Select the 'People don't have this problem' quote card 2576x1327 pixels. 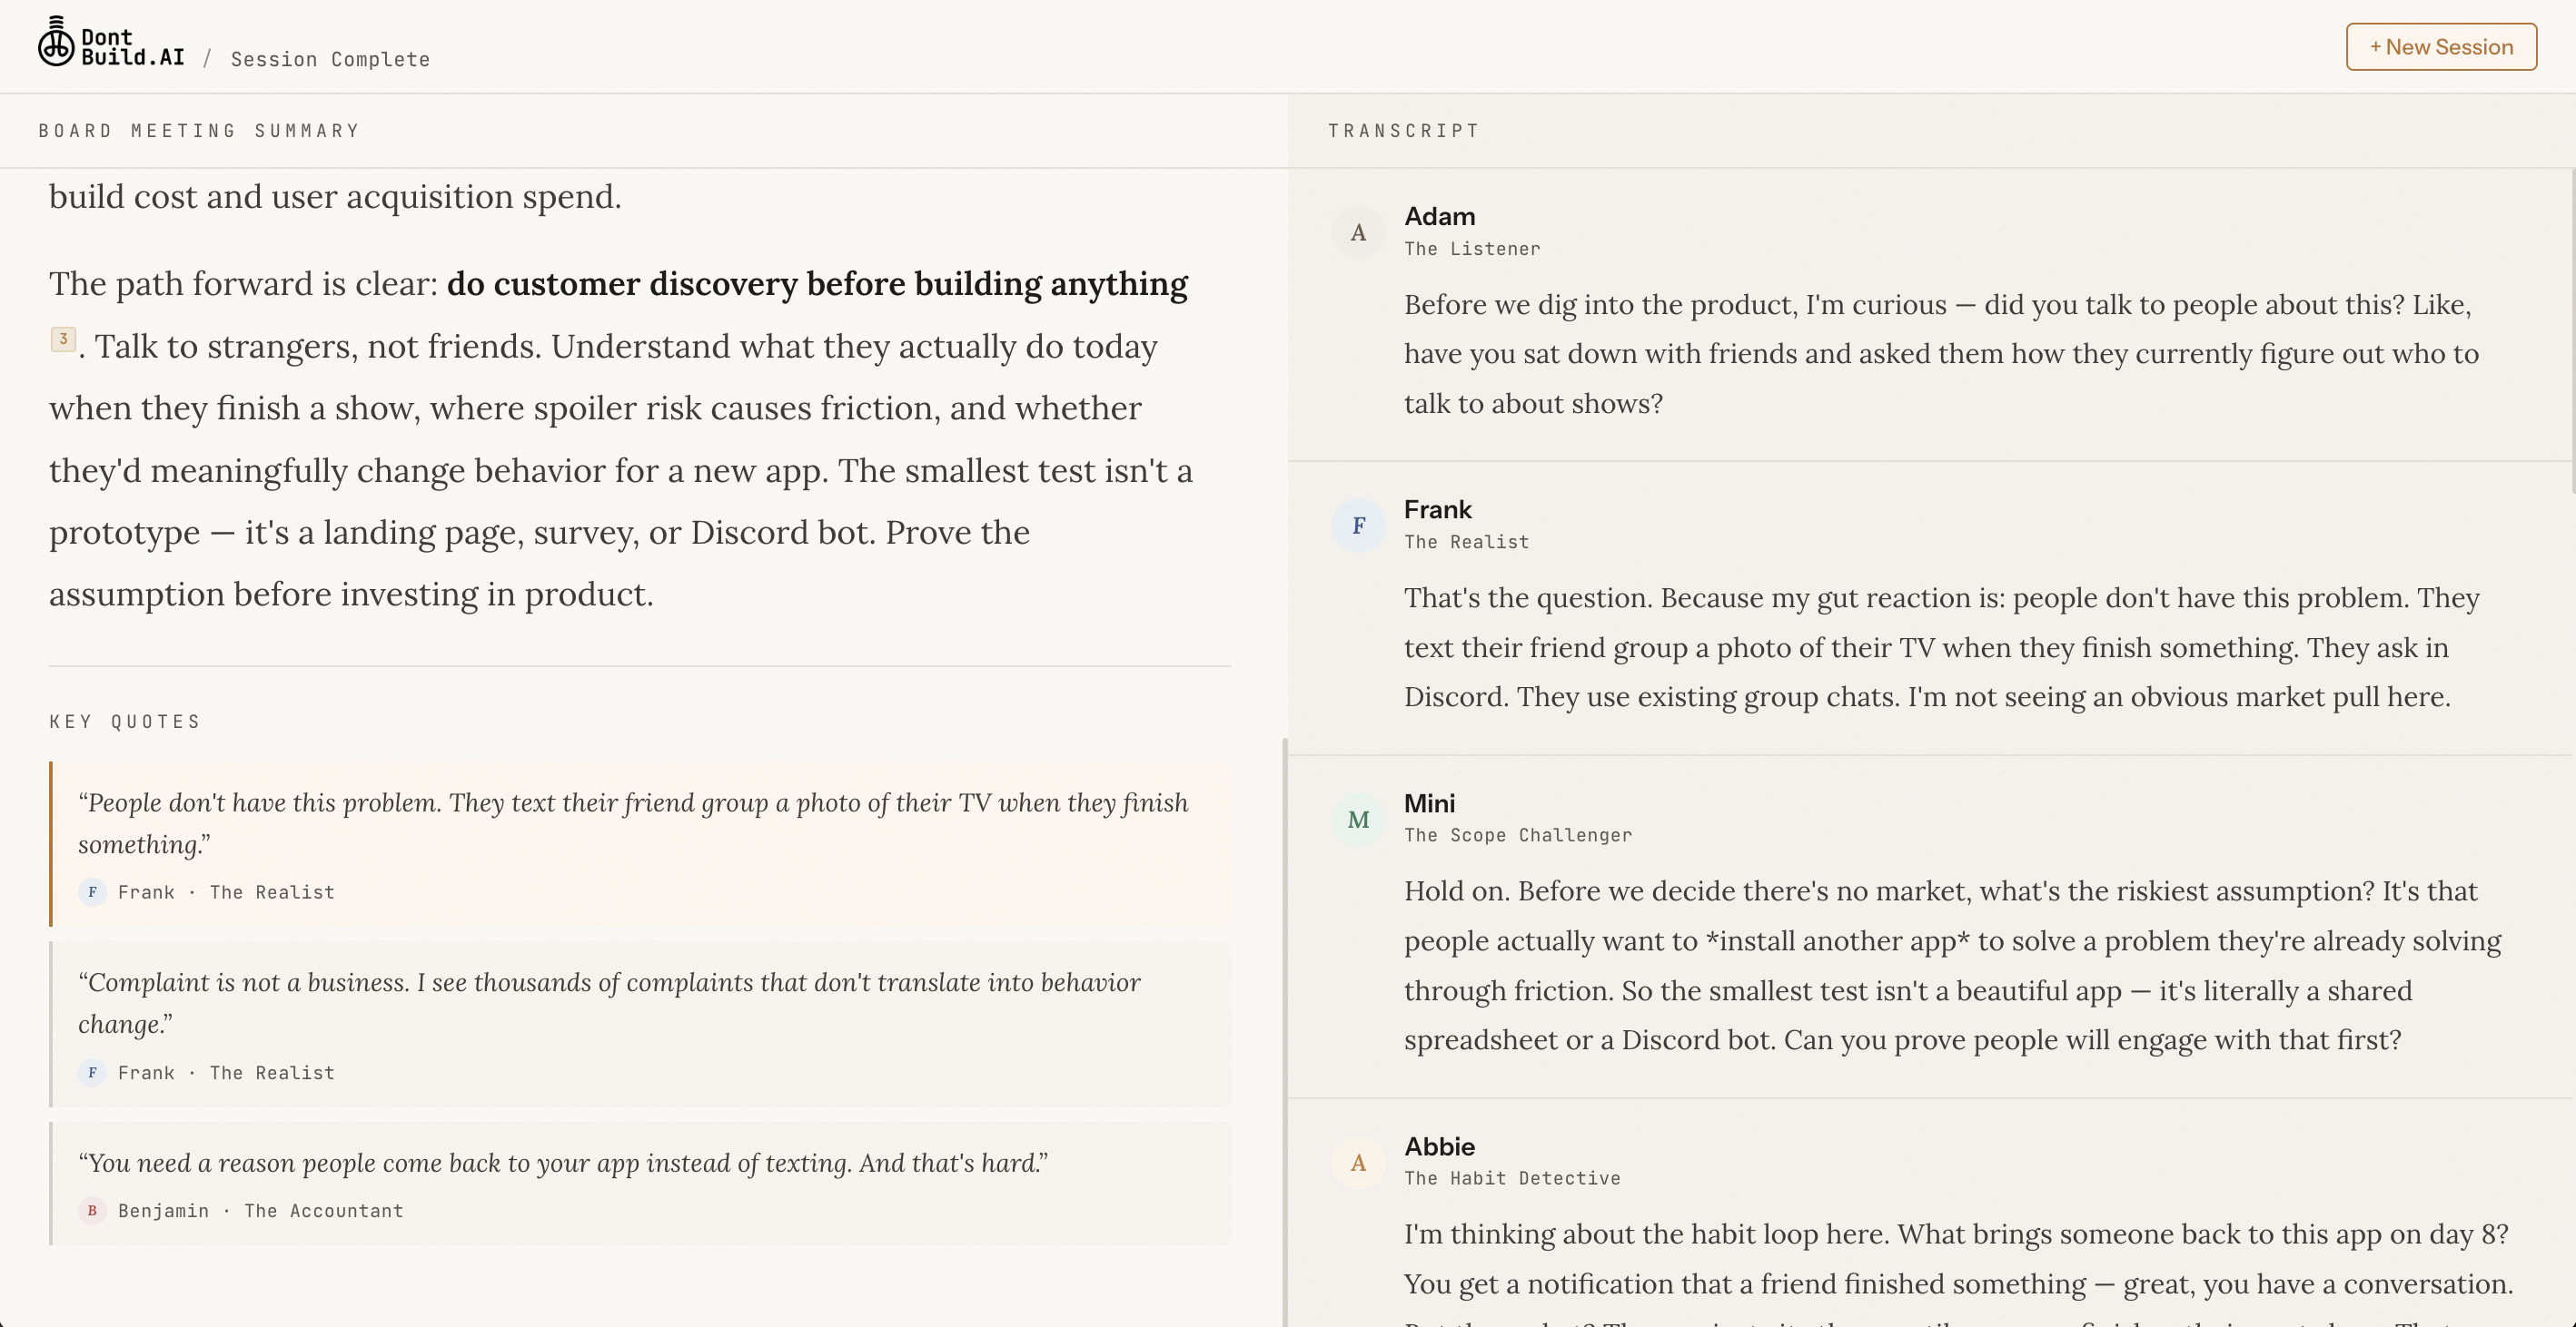pos(640,843)
